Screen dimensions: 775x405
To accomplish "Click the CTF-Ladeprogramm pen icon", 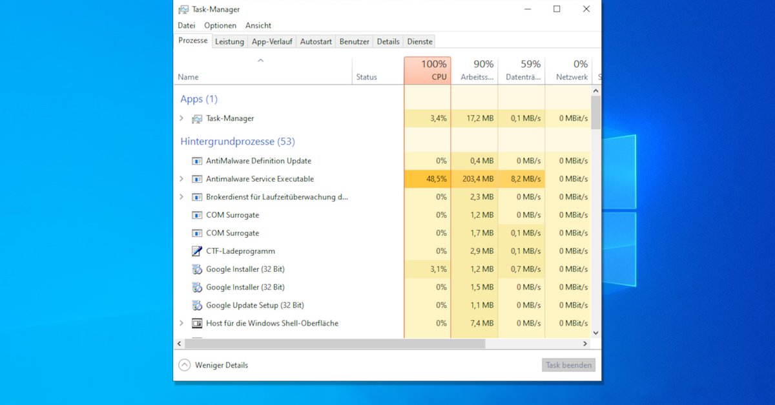I will tap(197, 251).
